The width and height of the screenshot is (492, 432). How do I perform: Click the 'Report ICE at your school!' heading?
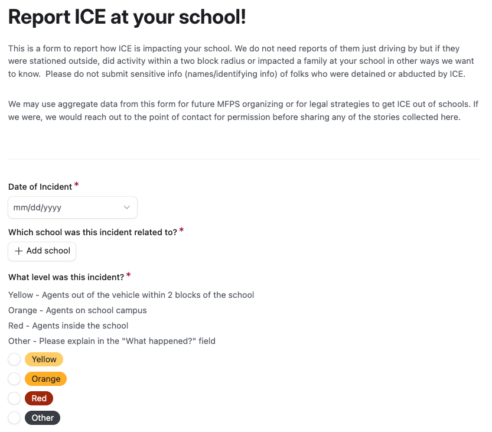(x=127, y=17)
